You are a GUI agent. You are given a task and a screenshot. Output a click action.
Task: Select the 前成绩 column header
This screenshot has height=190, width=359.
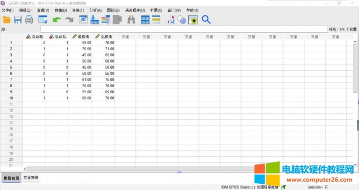point(81,36)
